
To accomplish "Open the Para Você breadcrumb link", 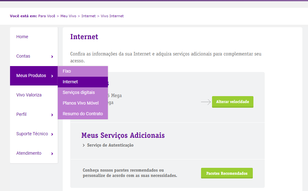I will click(x=46, y=16).
